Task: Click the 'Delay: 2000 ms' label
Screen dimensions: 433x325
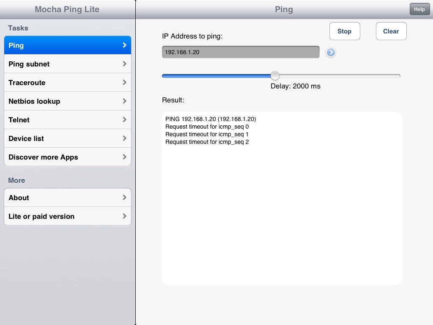Action: click(296, 86)
